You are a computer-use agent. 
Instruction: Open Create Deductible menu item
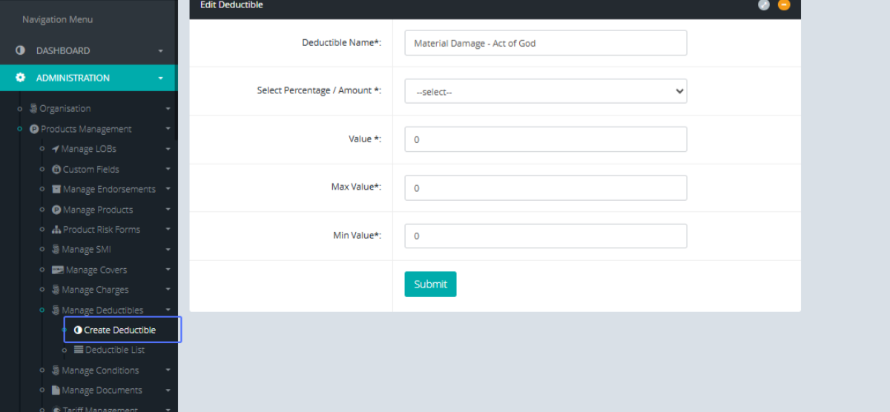tap(119, 330)
